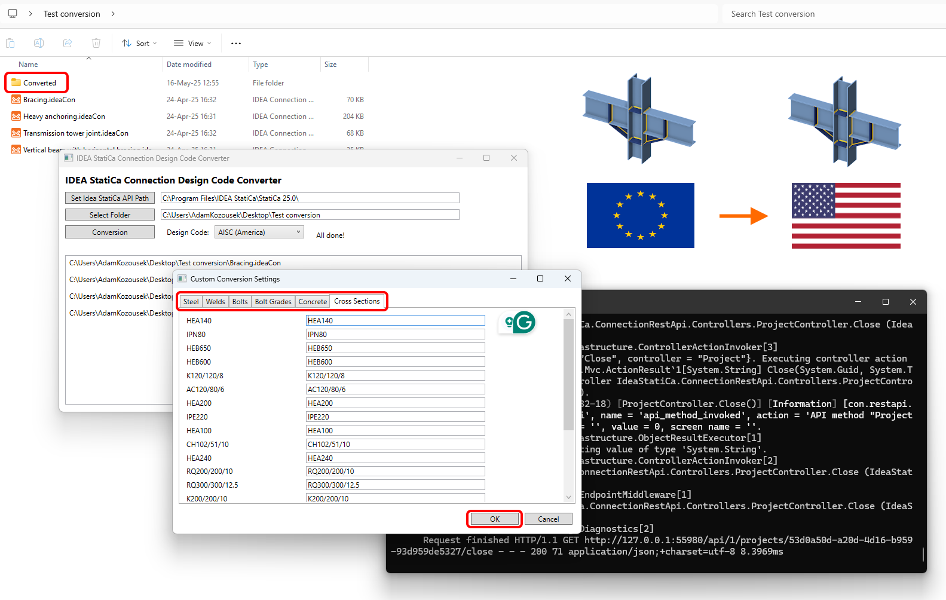Viewport: 946px width, 600px height.
Task: Click the HEB650 cross section input field
Action: [x=395, y=348]
